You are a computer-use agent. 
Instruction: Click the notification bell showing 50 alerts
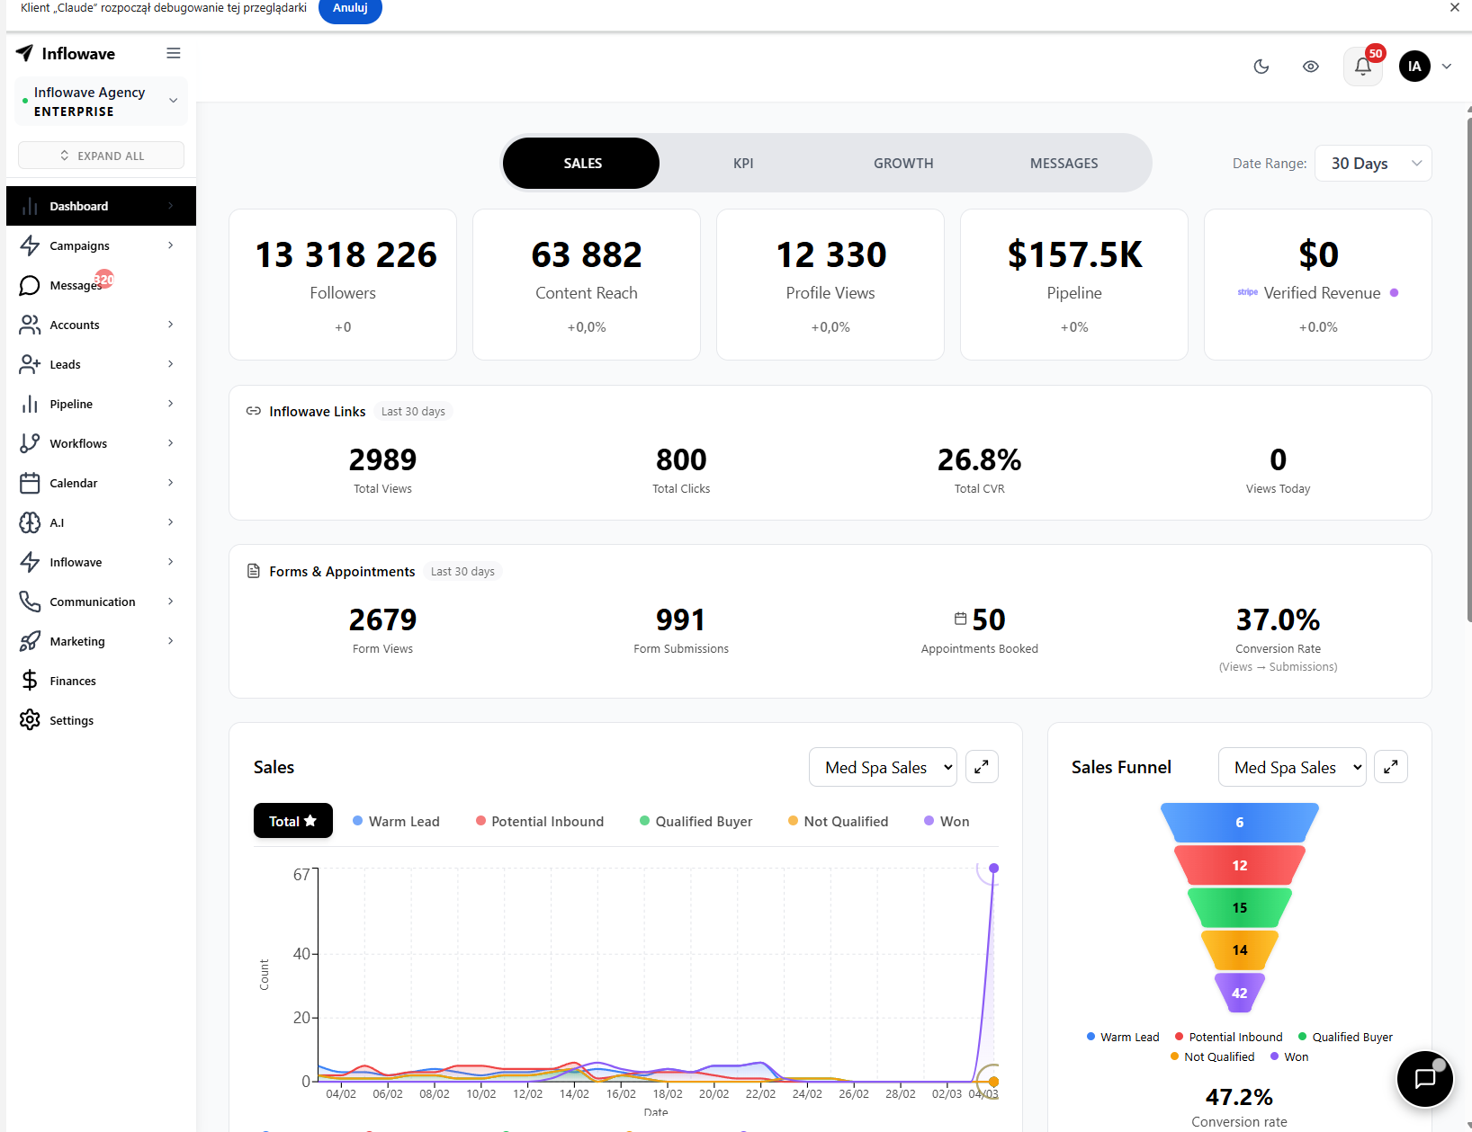coord(1361,67)
